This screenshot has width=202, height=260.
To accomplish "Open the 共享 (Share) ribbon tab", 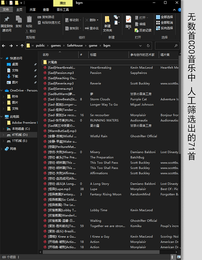I will [33, 10].
